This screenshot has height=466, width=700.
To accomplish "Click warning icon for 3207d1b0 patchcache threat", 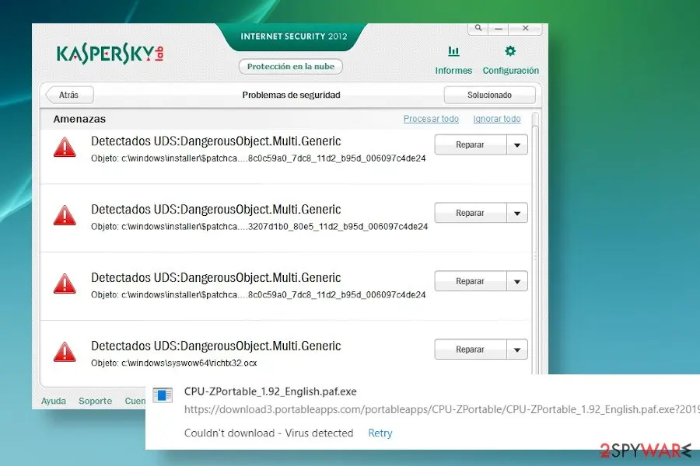I will click(65, 215).
